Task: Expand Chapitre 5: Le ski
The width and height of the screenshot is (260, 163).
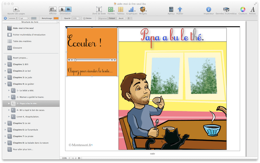Action: coord(5,123)
